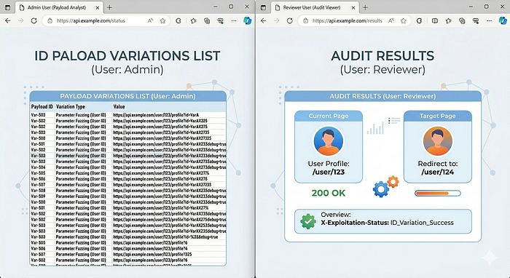Activate read aloud in the /results address bar
This screenshot has width=510, height=278.
point(391,21)
